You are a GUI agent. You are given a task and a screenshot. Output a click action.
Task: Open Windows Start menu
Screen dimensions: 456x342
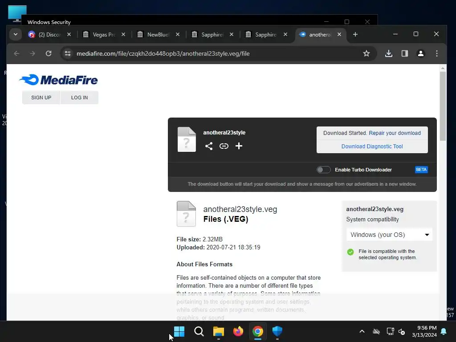179,331
